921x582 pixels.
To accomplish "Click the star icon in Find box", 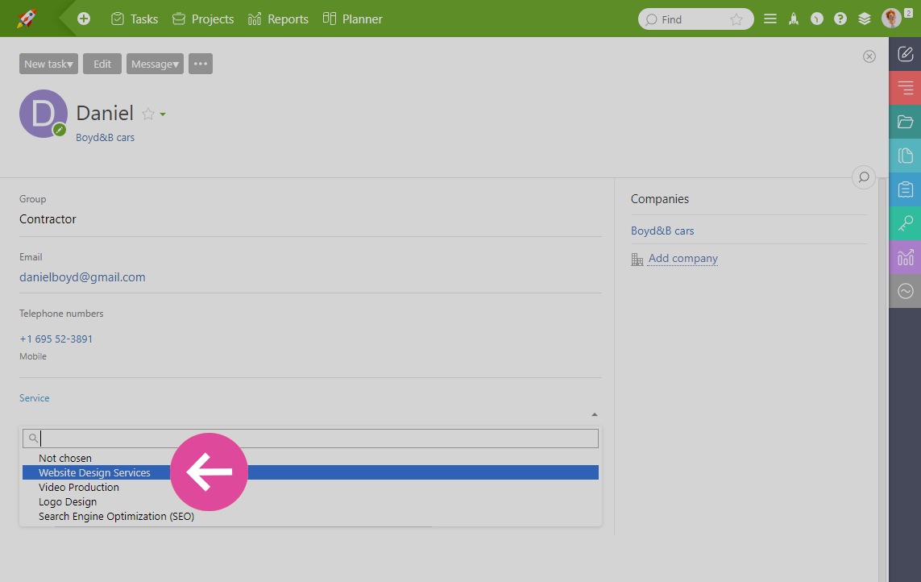I will click(x=736, y=19).
